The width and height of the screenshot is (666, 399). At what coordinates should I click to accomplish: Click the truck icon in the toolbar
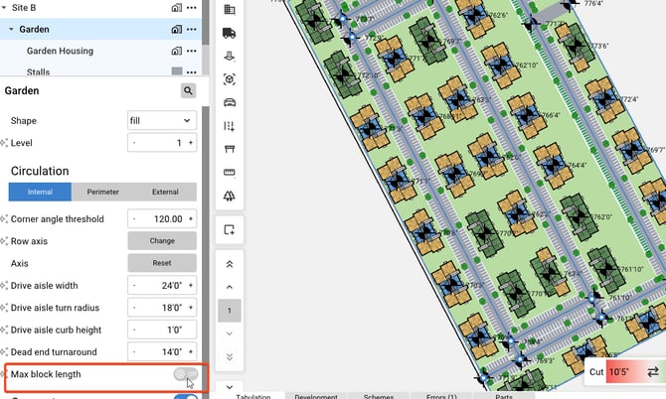click(230, 33)
